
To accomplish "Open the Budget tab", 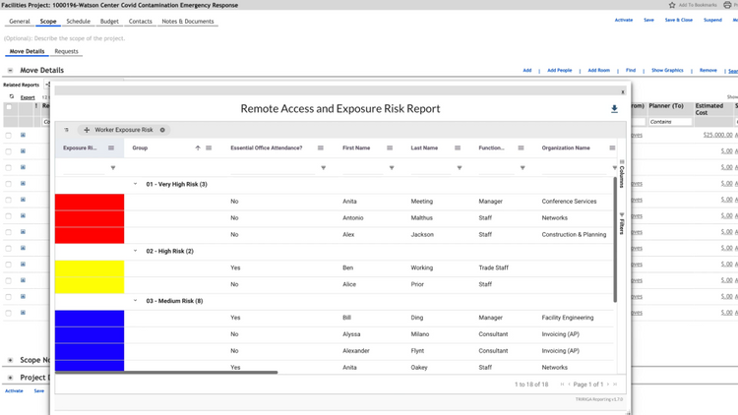I will [x=109, y=22].
